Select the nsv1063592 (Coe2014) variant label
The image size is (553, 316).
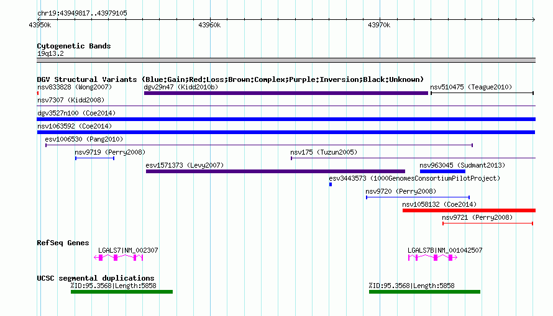(x=75, y=126)
